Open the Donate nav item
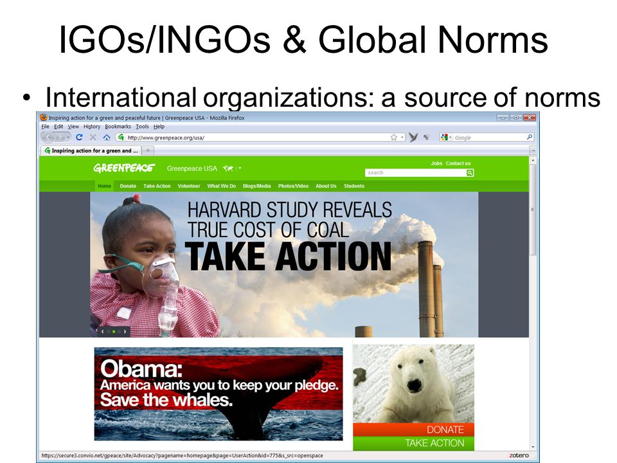Screen dimensions: 617x463 (x=128, y=186)
